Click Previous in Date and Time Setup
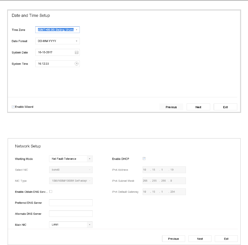The width and height of the screenshot is (248, 245). point(171,107)
